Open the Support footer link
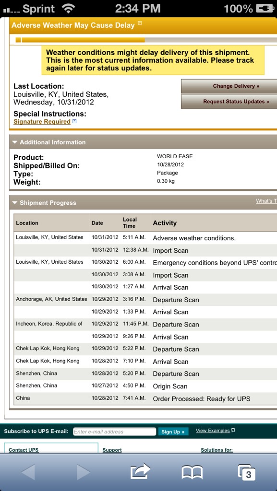This screenshot has height=491, width=277. pos(112,450)
